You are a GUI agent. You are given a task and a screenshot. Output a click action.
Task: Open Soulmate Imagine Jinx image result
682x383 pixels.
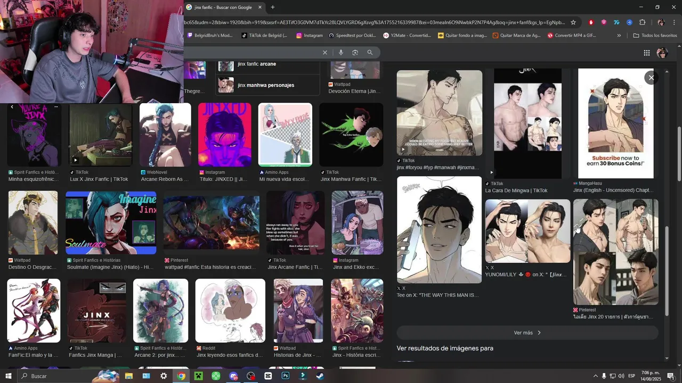click(x=111, y=223)
